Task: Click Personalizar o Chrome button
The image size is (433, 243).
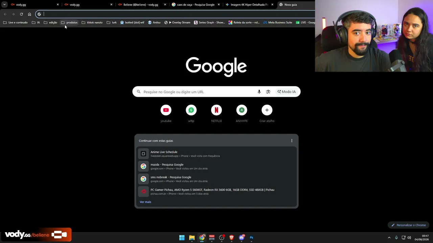Action: (x=408, y=225)
